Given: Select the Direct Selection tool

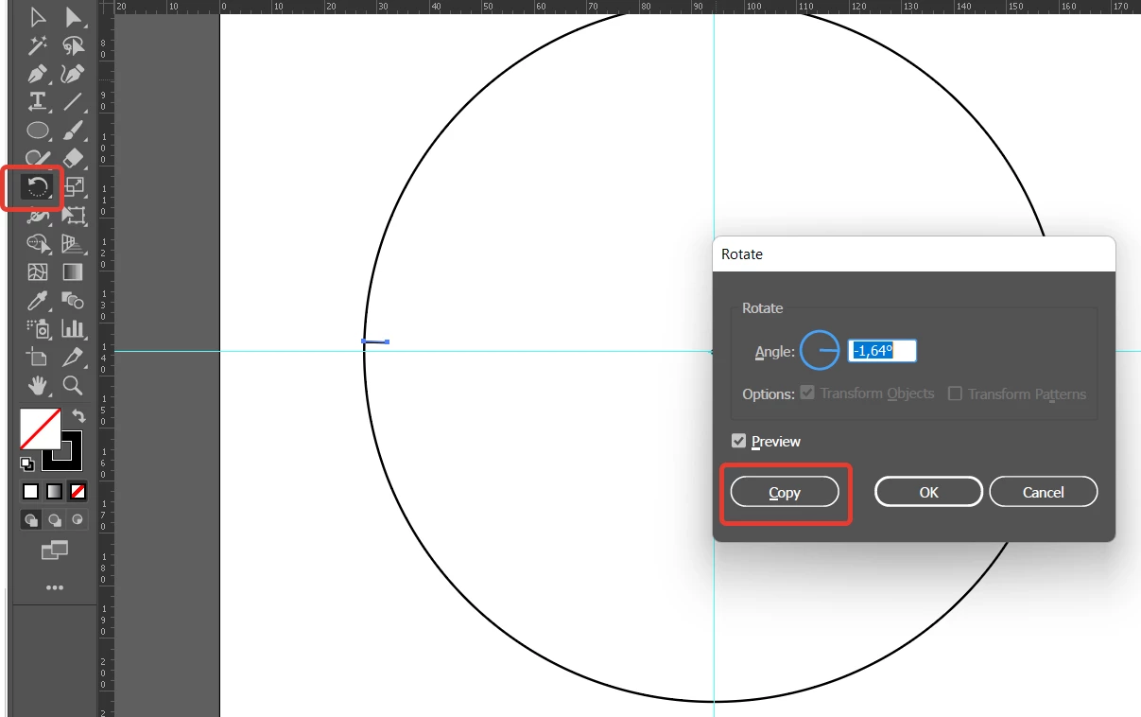Looking at the screenshot, I should [74, 17].
